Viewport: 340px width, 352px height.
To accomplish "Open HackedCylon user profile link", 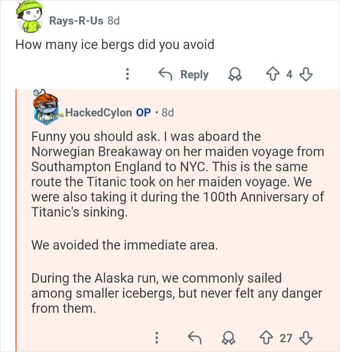I will pos(98,113).
